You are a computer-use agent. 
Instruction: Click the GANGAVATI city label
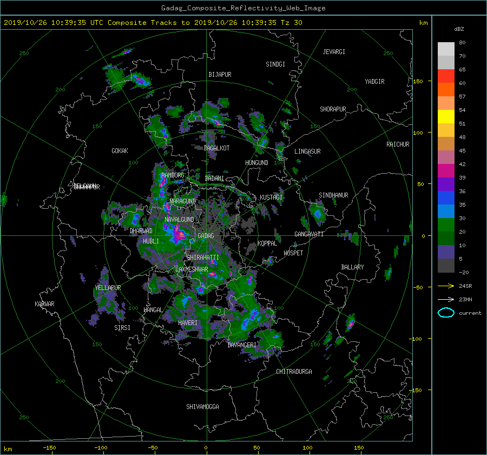point(309,234)
